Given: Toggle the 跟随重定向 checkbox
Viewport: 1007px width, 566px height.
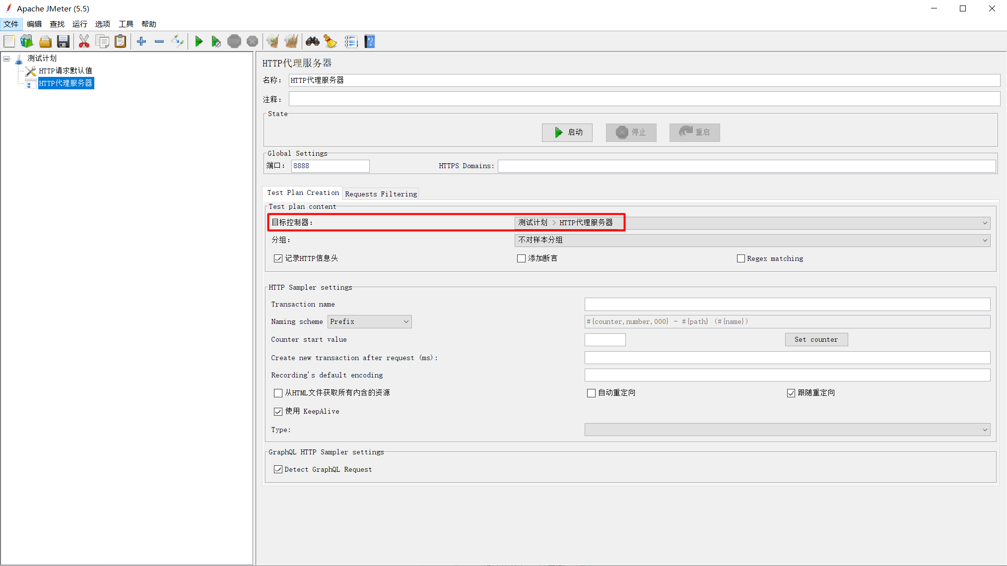Looking at the screenshot, I should click(791, 393).
